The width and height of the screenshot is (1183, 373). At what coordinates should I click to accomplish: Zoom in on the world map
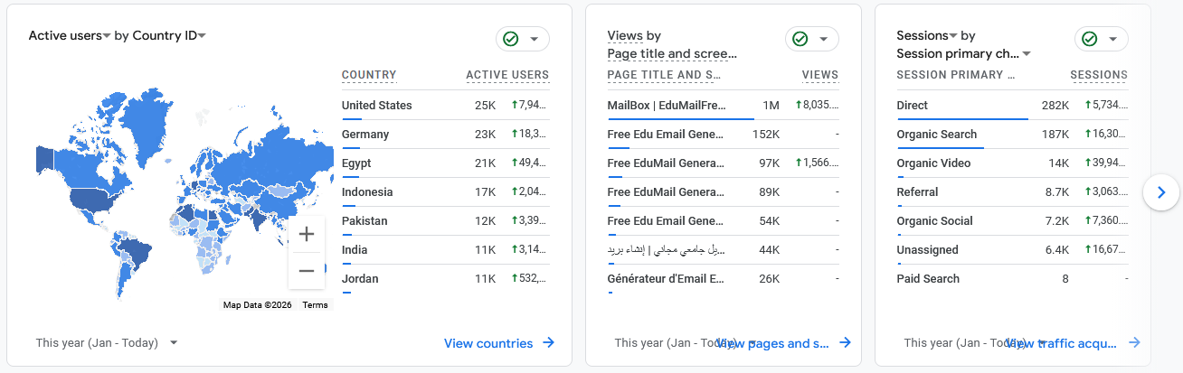tap(307, 235)
